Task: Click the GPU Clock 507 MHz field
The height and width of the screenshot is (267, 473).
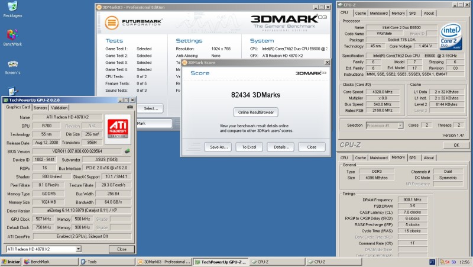Action: pyautogui.click(x=43, y=219)
